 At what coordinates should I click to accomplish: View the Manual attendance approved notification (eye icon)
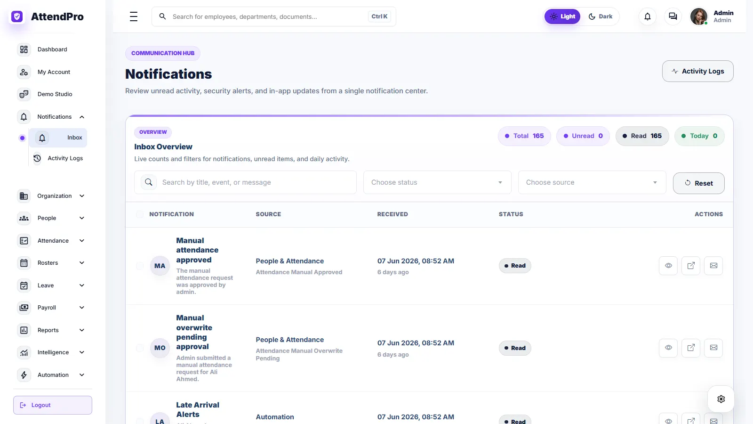click(x=668, y=266)
